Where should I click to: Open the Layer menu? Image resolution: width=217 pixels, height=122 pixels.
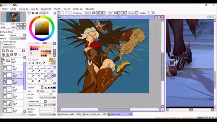34,9
